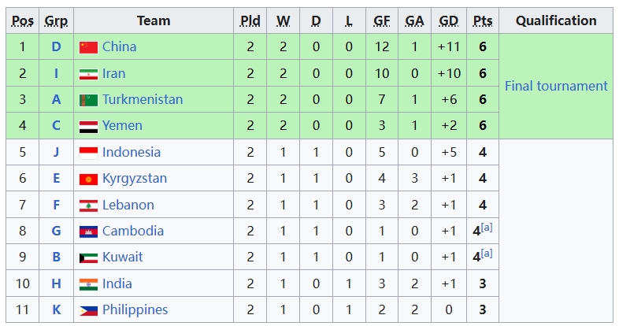The width and height of the screenshot is (619, 326).
Task: Click the Indonesia flag icon
Action: [88, 153]
